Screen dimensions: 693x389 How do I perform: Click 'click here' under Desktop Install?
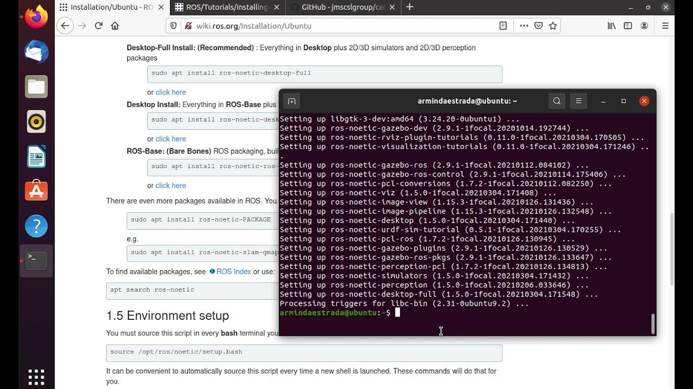[x=171, y=139]
